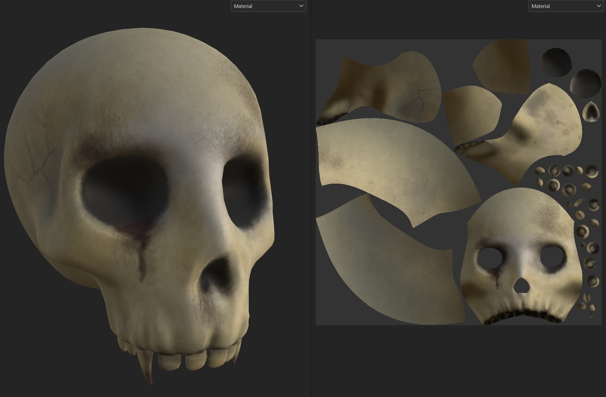
Task: Open the Material dropdown in the left viewport
Action: (x=268, y=6)
